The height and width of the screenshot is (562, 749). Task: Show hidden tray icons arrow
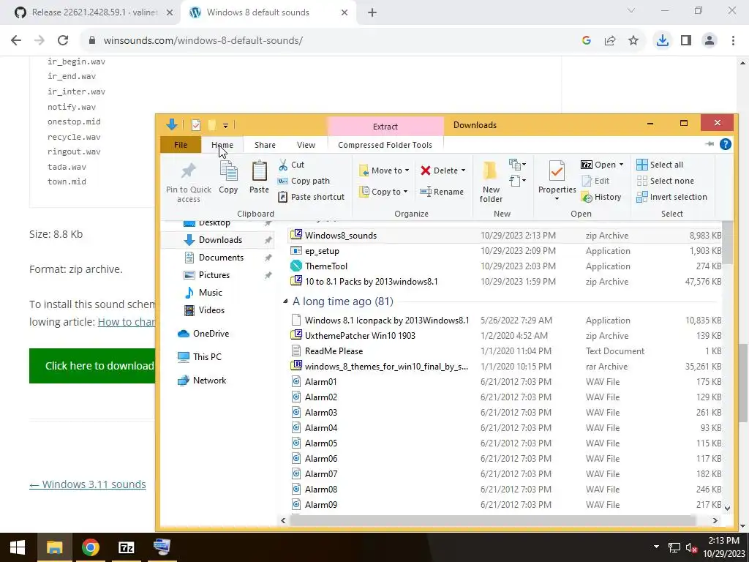tap(656, 547)
